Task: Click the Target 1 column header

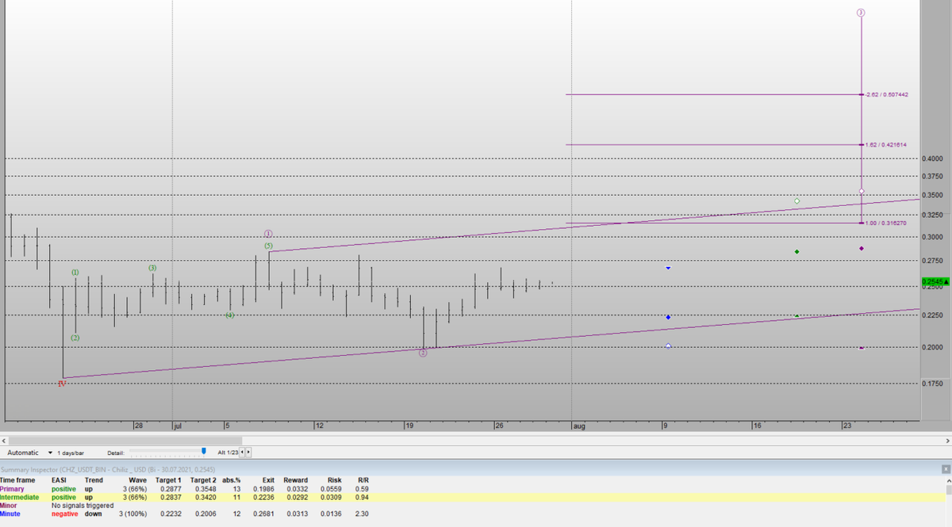Action: click(x=169, y=480)
